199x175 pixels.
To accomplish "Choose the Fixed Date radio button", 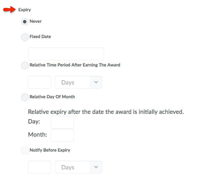I will point(25,37).
